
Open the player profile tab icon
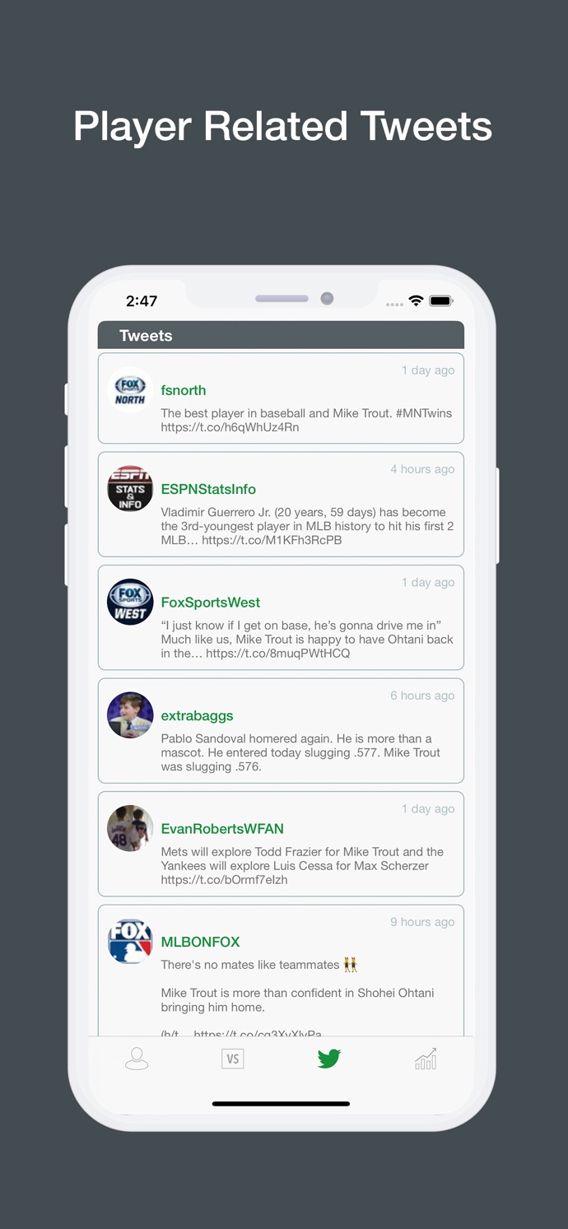pyautogui.click(x=137, y=1059)
